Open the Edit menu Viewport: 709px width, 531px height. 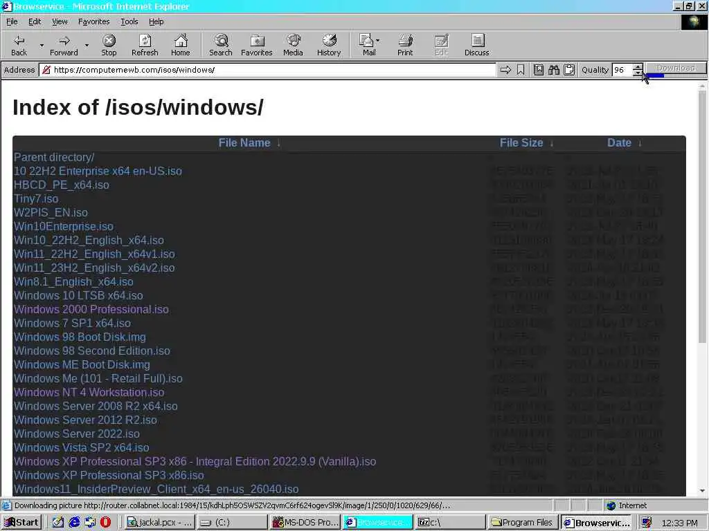pyautogui.click(x=35, y=21)
